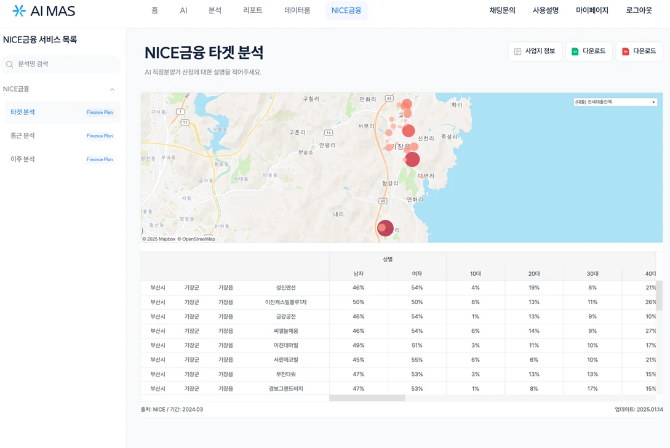Click the table's horizontal scrollbar thumb
The width and height of the screenshot is (670, 448).
tap(367, 398)
